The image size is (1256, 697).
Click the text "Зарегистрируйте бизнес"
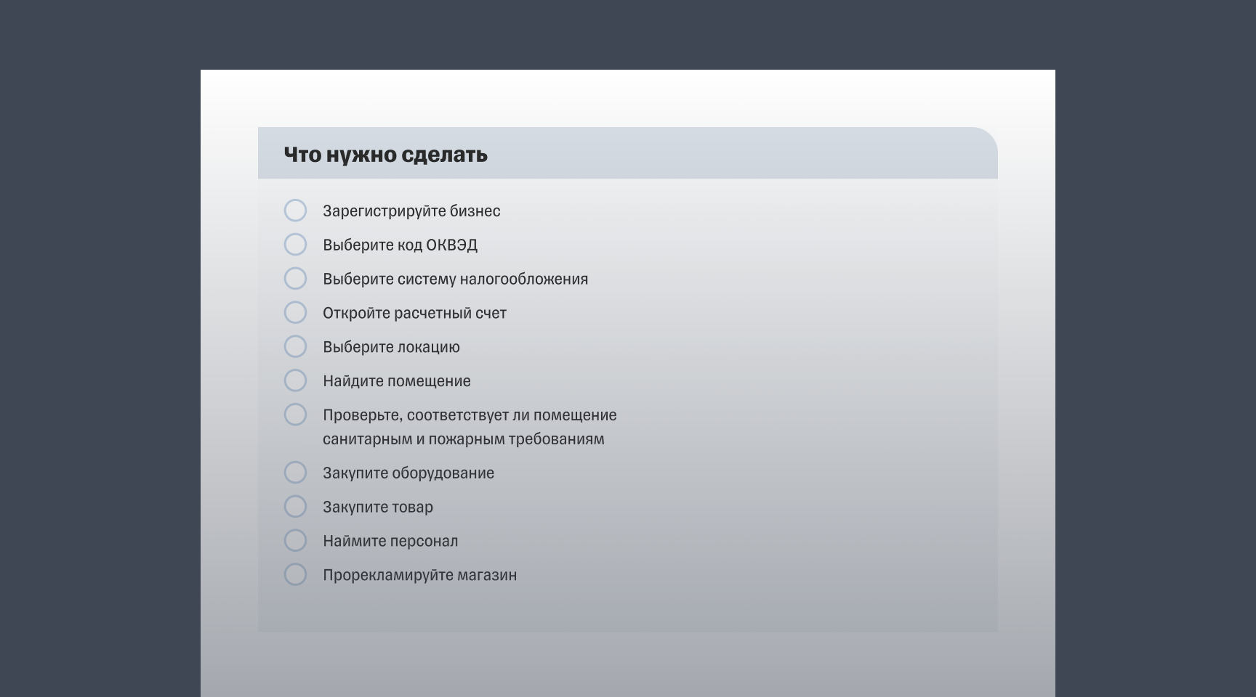(x=411, y=211)
